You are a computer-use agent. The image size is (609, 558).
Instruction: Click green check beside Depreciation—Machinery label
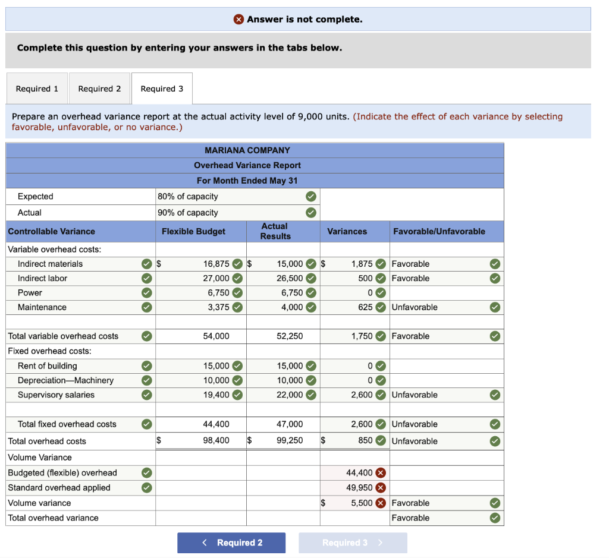click(x=146, y=380)
